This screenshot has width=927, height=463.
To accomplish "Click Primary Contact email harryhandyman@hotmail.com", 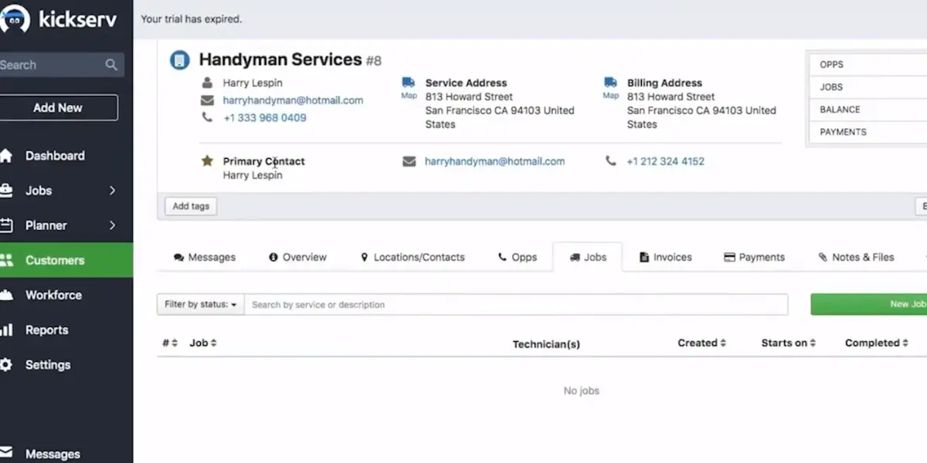I will [494, 161].
